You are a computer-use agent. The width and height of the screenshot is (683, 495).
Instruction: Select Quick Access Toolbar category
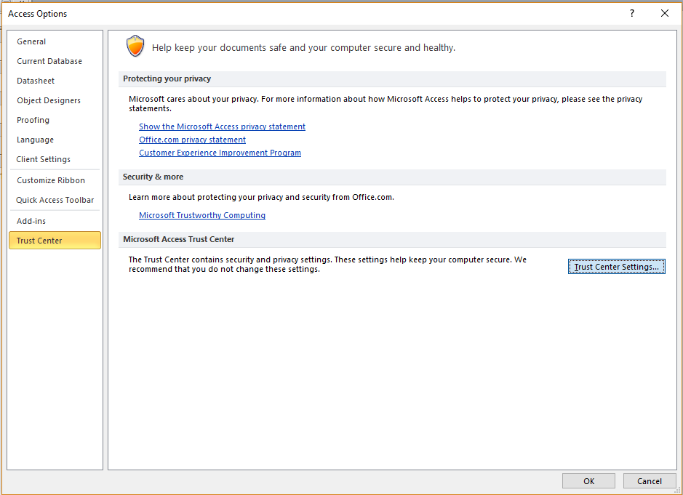point(55,200)
